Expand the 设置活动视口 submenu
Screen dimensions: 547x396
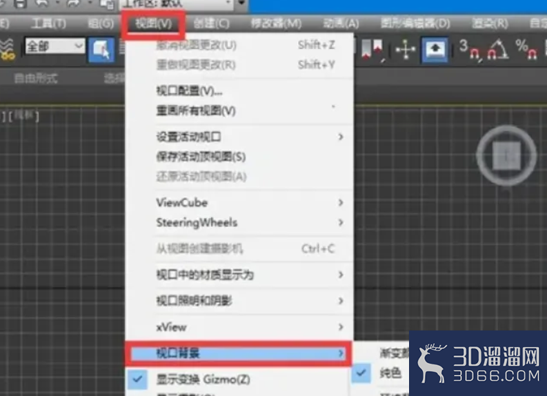pos(239,137)
